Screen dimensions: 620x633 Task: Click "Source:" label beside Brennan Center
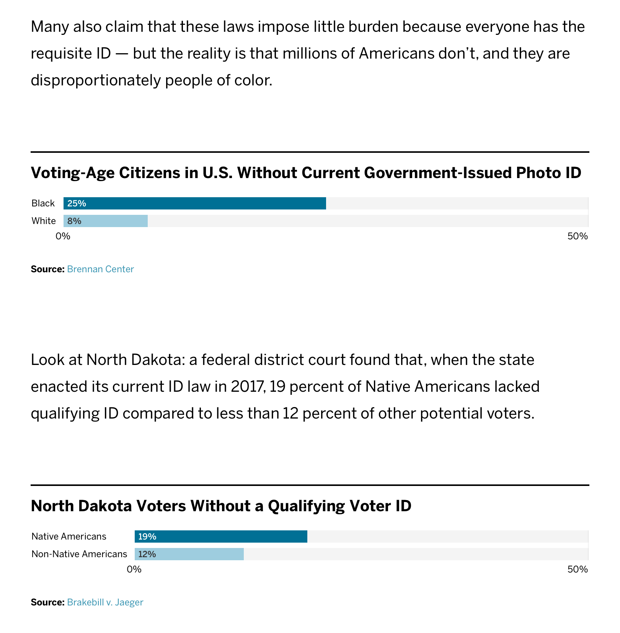(47, 269)
